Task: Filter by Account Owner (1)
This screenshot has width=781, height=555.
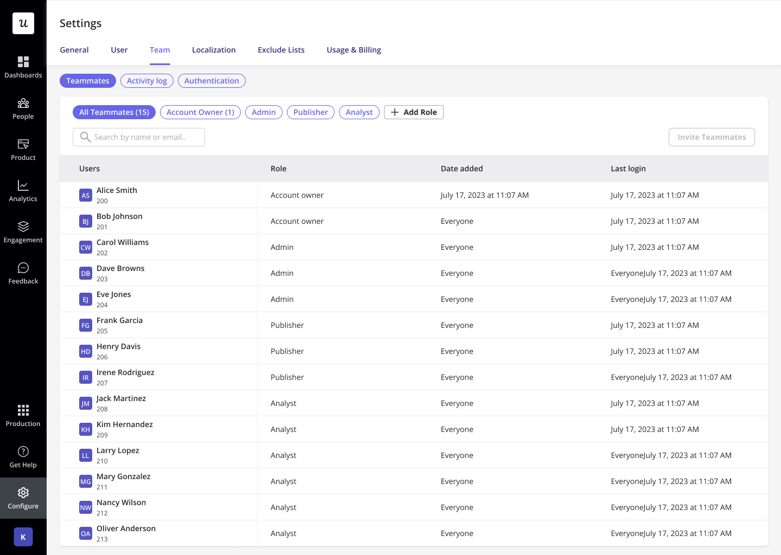Action: point(200,112)
